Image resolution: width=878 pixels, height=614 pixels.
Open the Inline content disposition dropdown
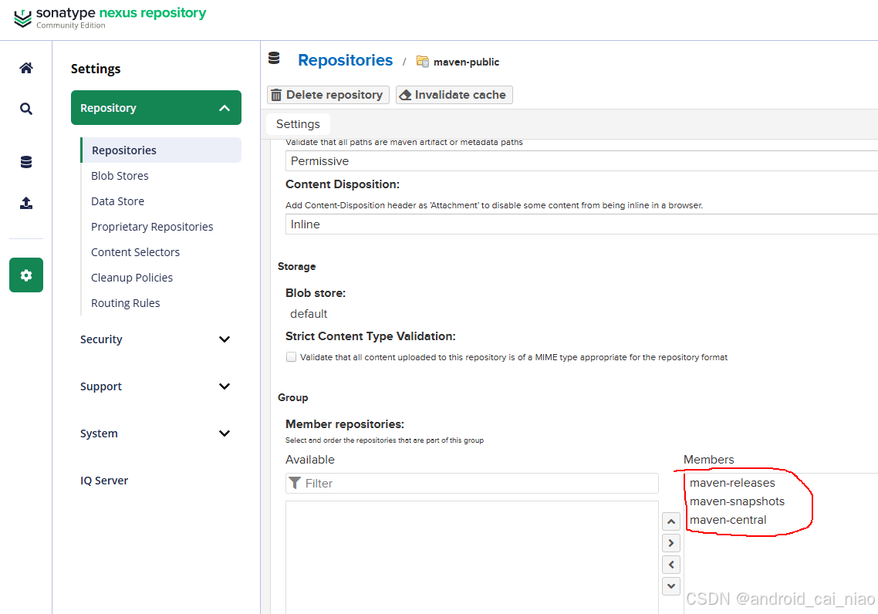point(581,224)
